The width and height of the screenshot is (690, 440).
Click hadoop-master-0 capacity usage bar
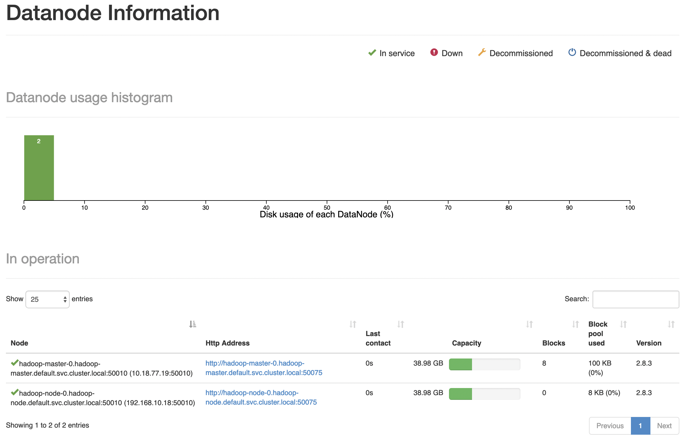[x=484, y=364]
